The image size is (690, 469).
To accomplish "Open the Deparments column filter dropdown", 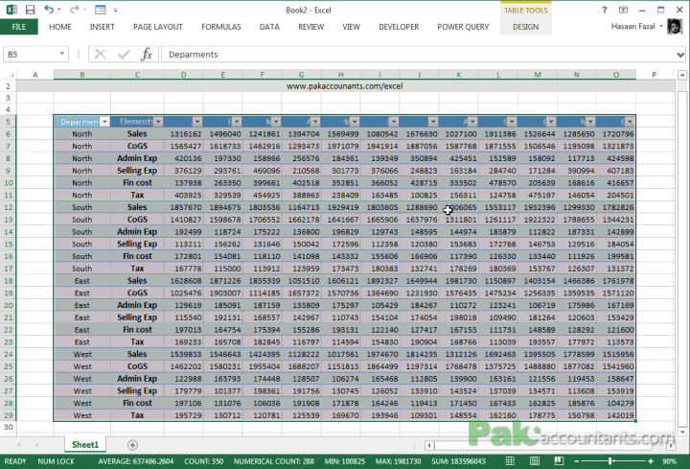I will (x=104, y=122).
